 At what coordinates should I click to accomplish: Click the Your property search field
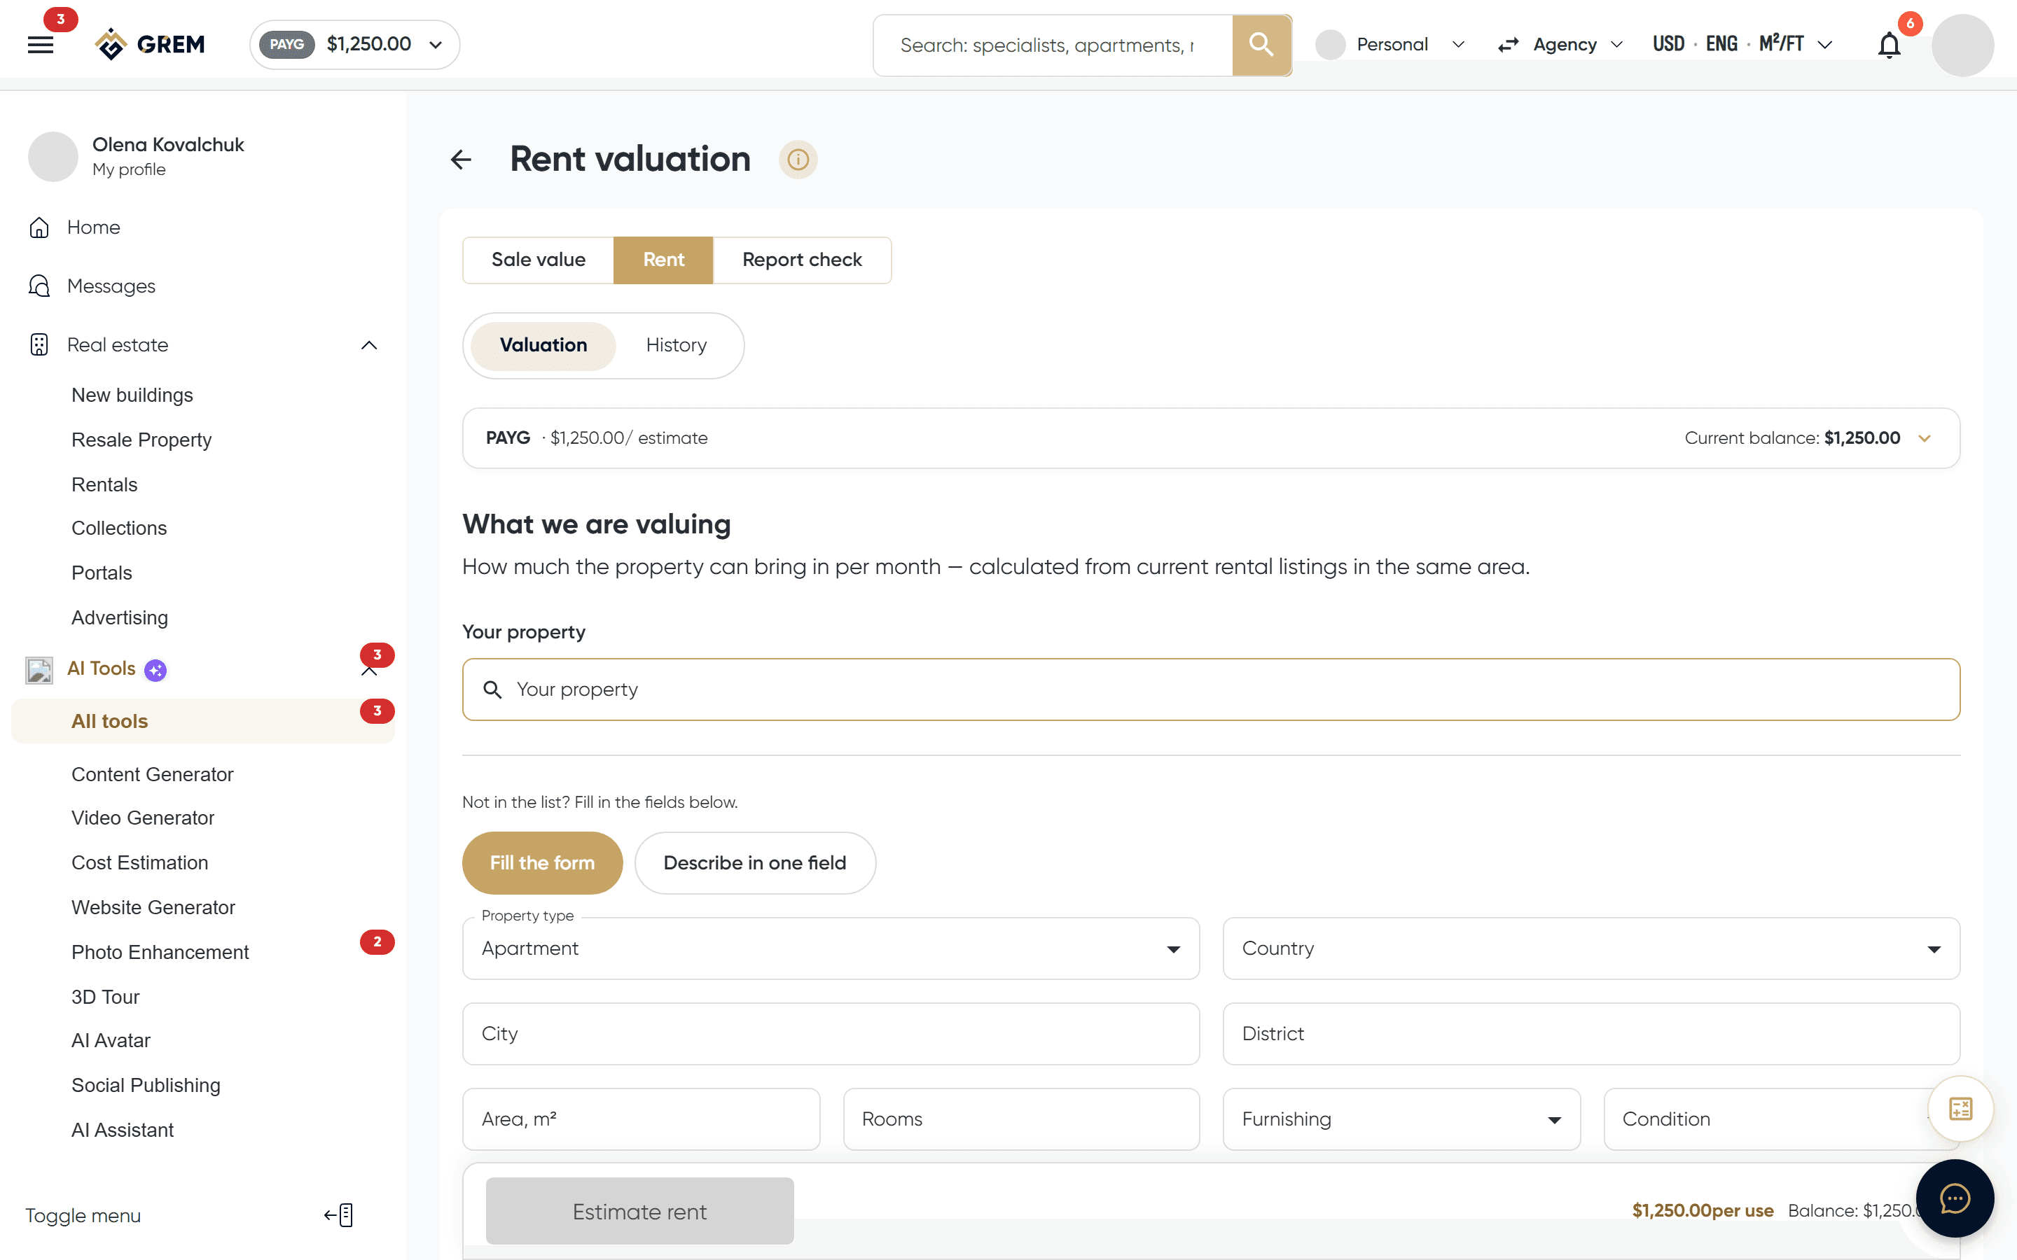click(1211, 689)
